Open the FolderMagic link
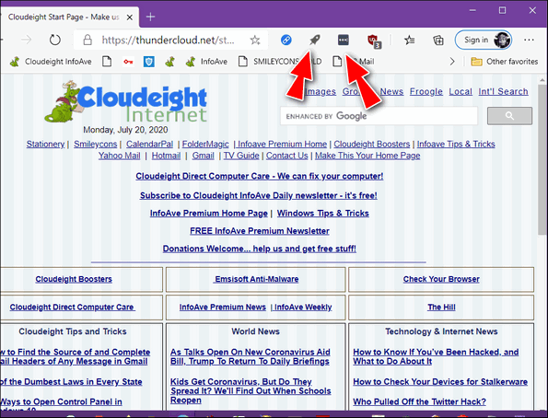The image size is (548, 418). click(205, 144)
